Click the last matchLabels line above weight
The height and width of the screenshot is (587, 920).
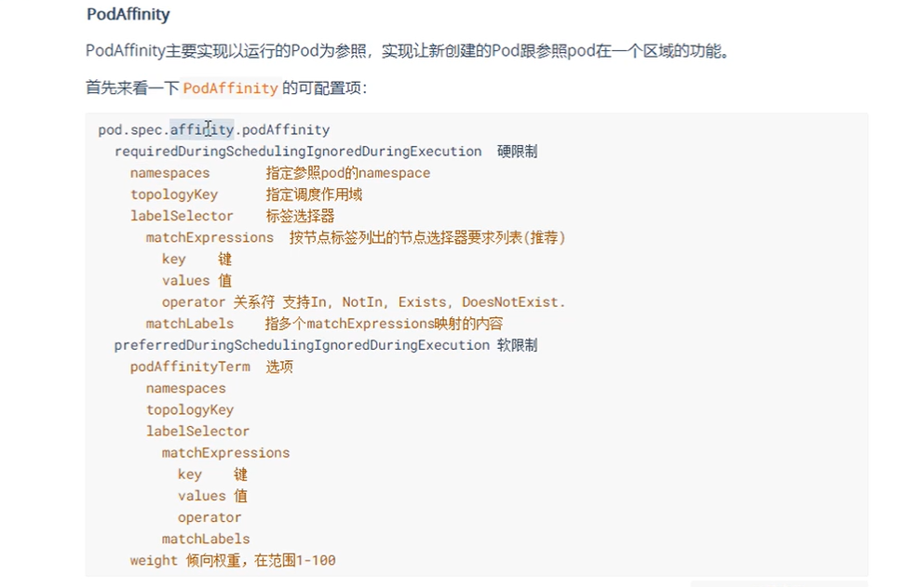tap(206, 539)
